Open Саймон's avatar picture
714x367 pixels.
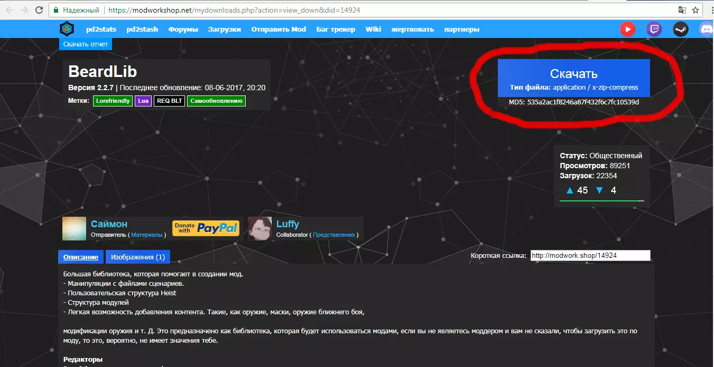click(74, 229)
